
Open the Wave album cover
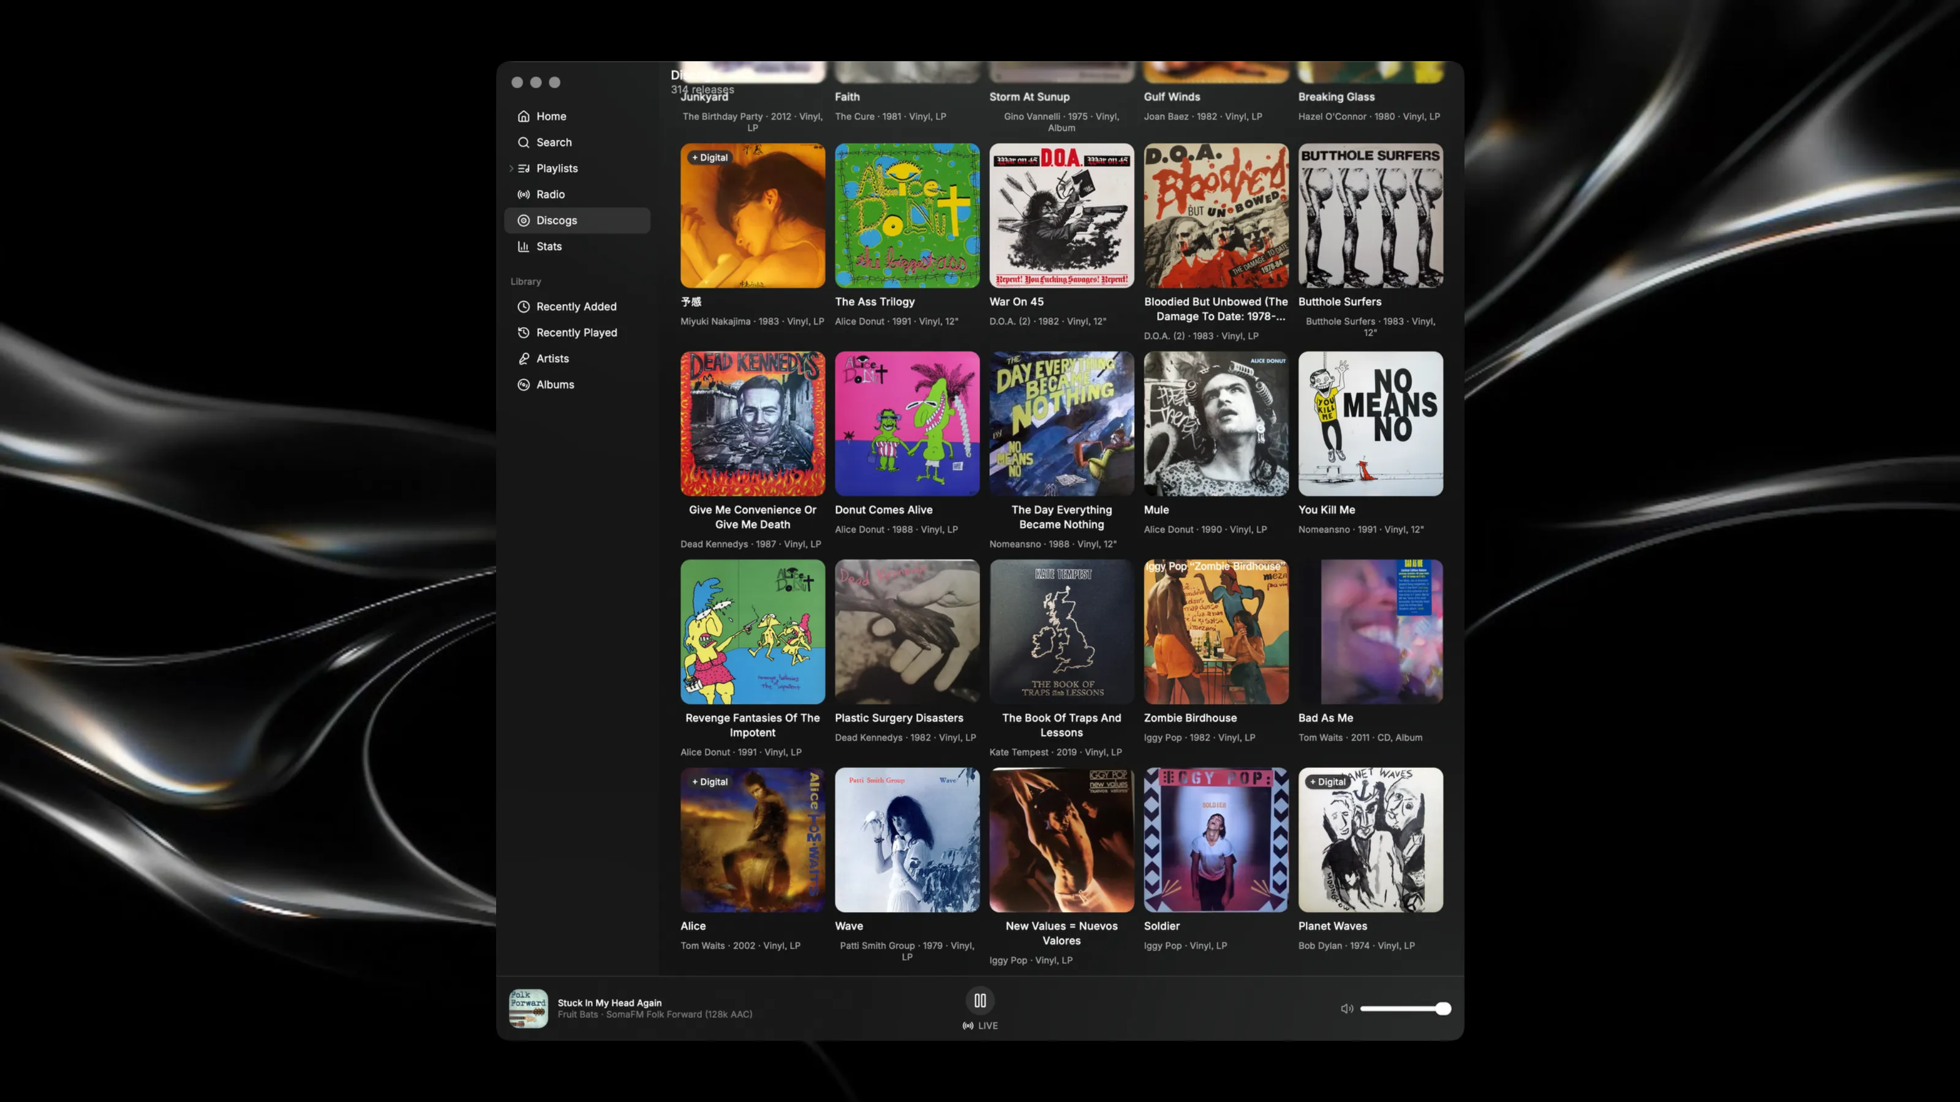click(907, 839)
